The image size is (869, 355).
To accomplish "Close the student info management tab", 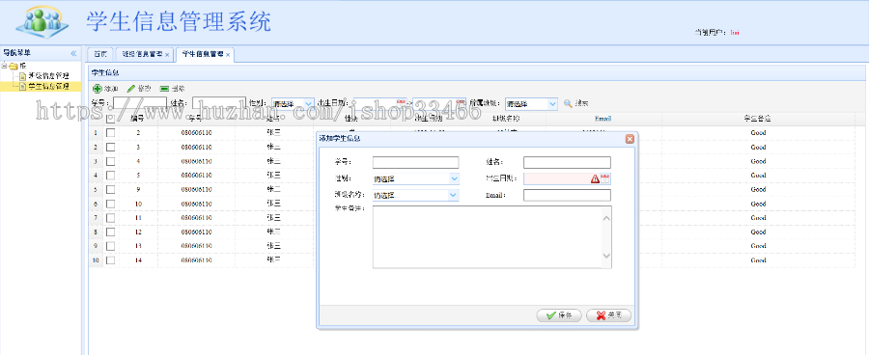I will point(228,55).
